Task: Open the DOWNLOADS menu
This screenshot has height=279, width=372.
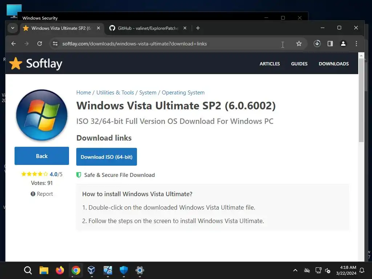Action: [x=333, y=64]
